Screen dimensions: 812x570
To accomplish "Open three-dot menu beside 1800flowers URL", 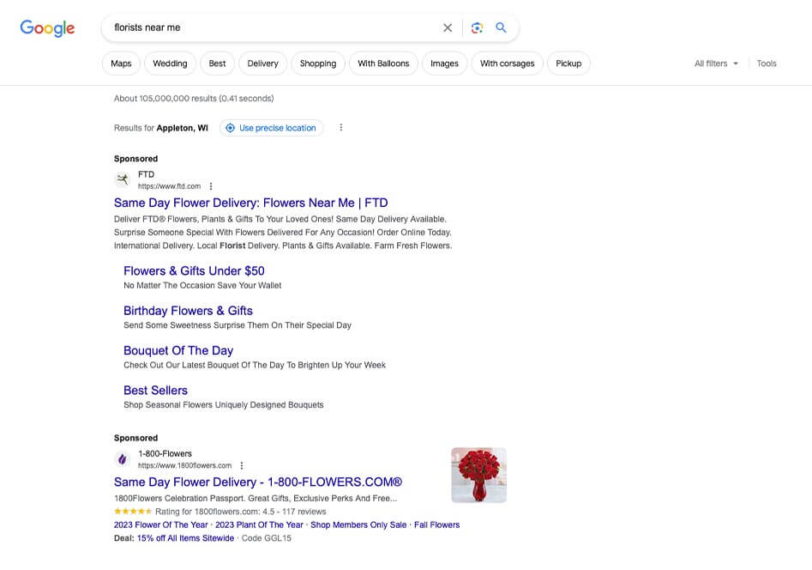I will point(242,465).
